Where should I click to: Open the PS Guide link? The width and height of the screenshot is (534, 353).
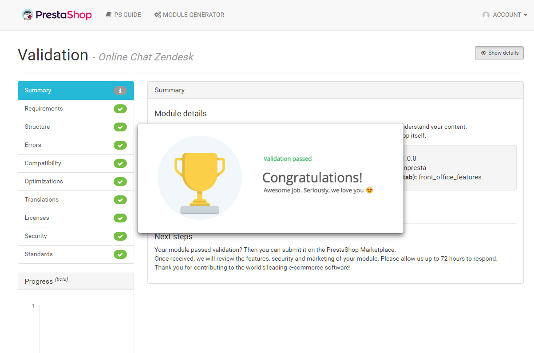pyautogui.click(x=123, y=15)
